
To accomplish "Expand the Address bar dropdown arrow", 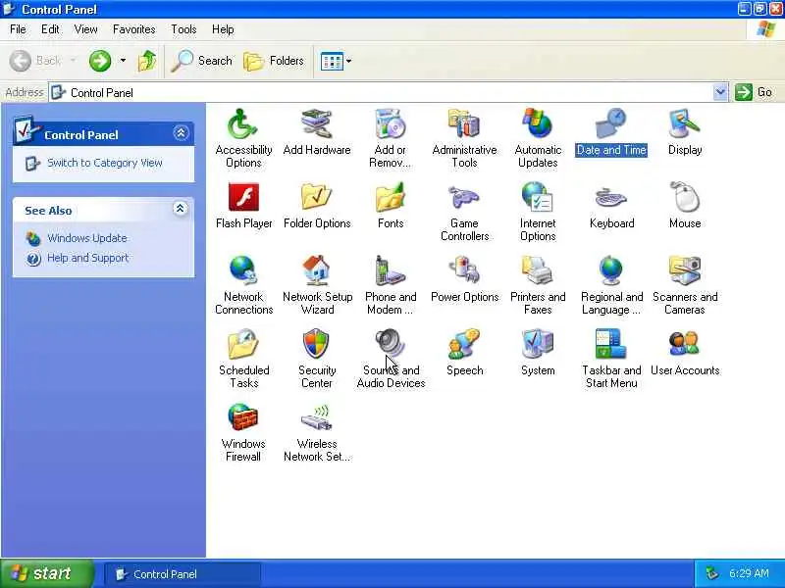I will tap(720, 92).
